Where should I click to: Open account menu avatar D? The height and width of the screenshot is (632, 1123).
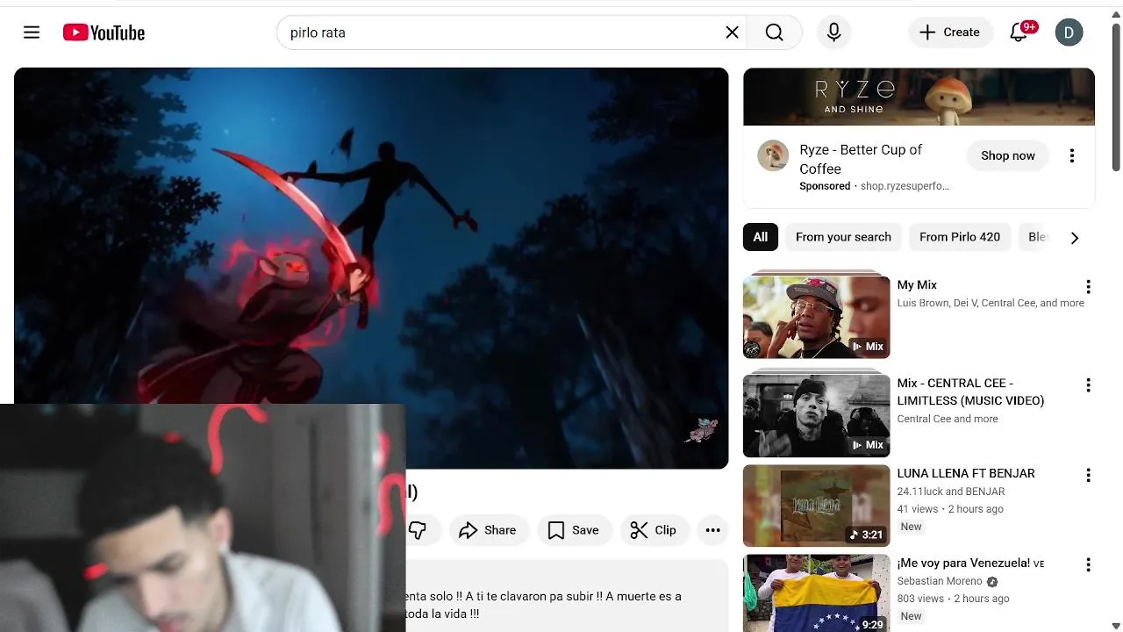(1069, 32)
